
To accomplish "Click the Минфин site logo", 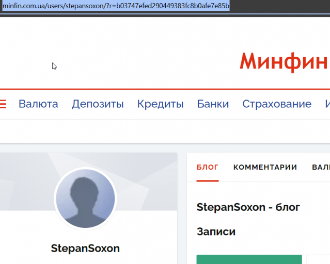I will (285, 62).
